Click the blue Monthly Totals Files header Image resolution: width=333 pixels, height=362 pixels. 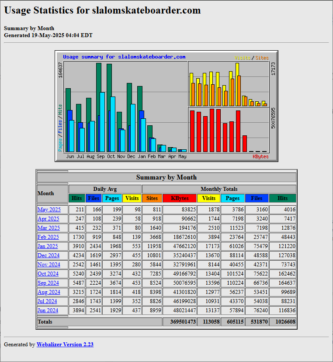tap(257, 198)
